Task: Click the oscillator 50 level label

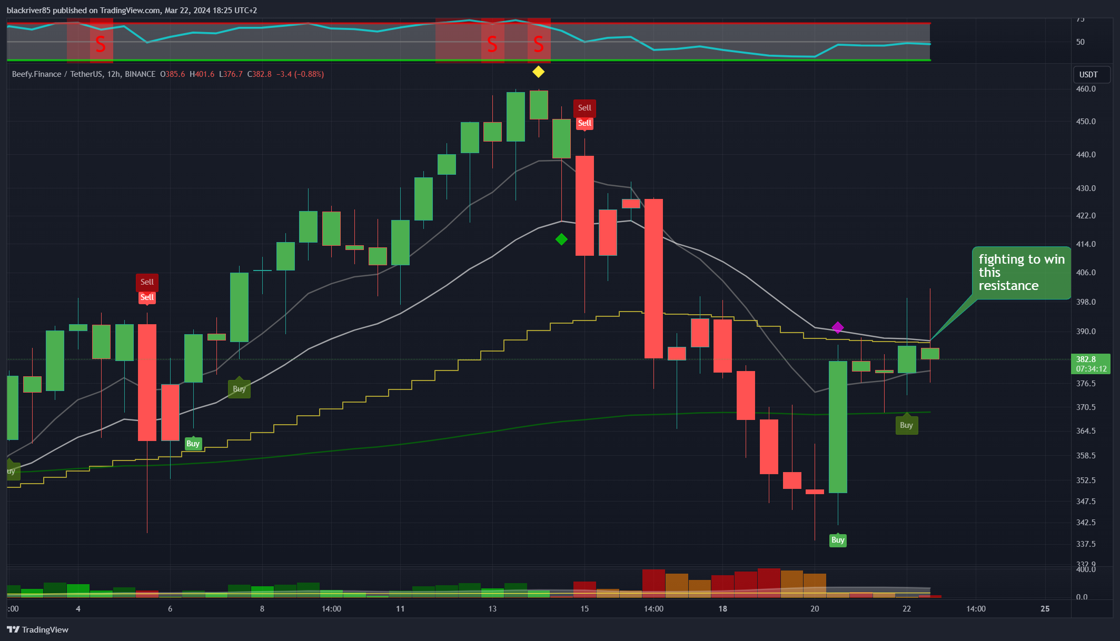Action: click(x=1080, y=42)
